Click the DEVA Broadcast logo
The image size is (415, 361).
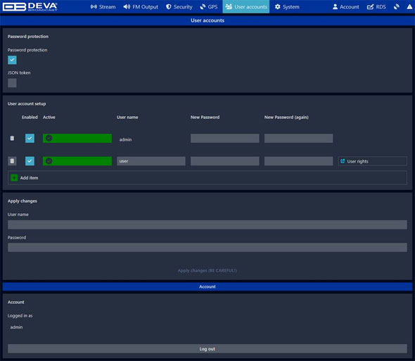[x=30, y=6]
